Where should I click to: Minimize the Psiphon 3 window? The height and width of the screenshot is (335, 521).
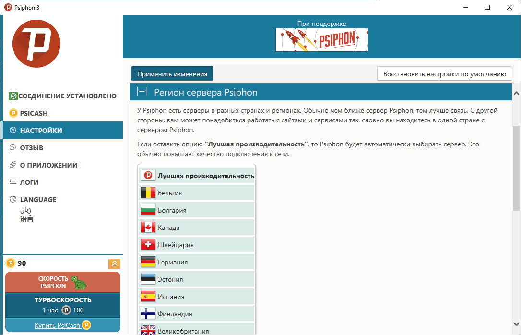pyautogui.click(x=465, y=7)
